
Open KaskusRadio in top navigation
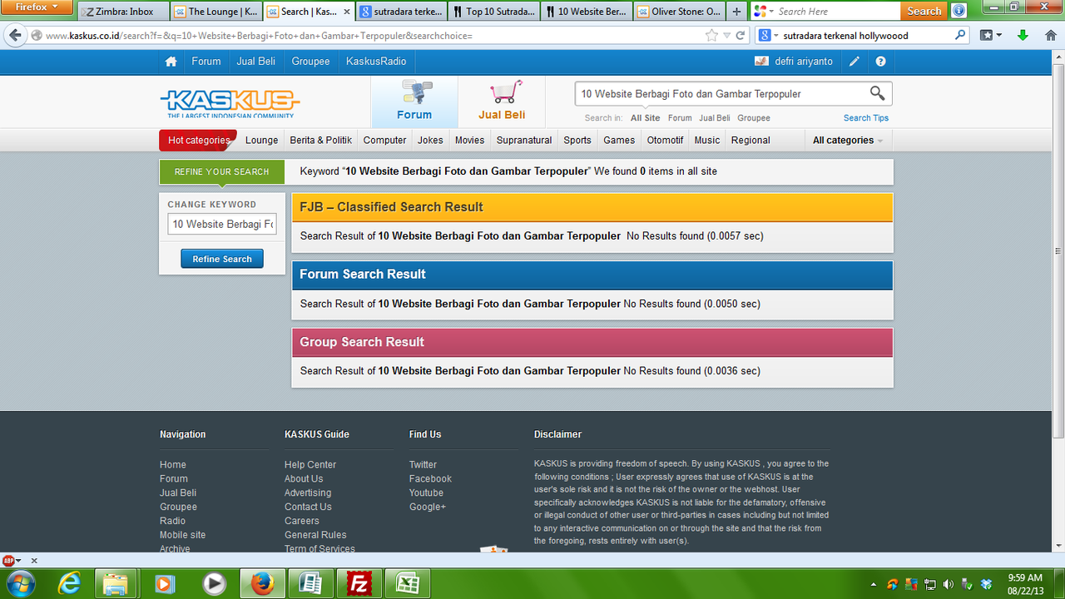pos(376,62)
